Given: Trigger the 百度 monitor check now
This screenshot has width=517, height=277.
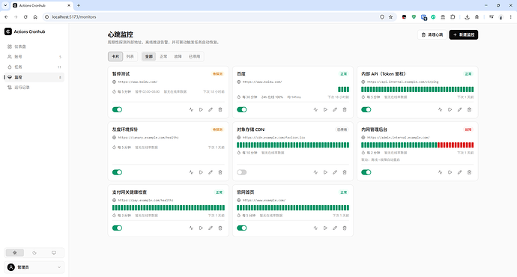Looking at the screenshot, I should point(325,110).
